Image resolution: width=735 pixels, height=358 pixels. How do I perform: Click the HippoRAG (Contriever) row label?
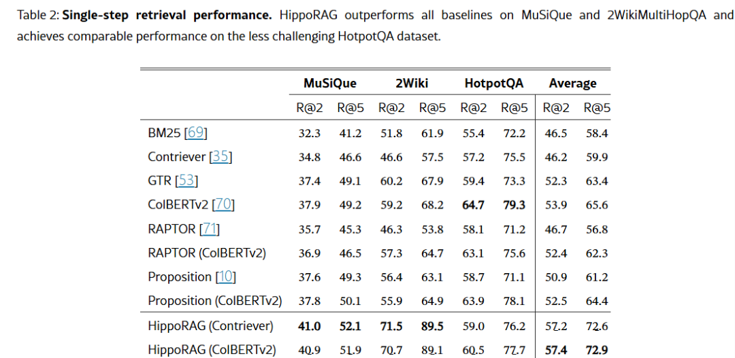click(210, 326)
